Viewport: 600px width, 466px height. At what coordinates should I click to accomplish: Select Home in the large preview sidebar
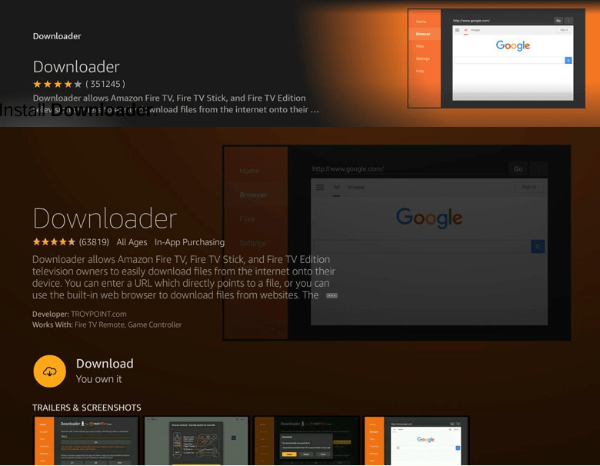point(249,171)
